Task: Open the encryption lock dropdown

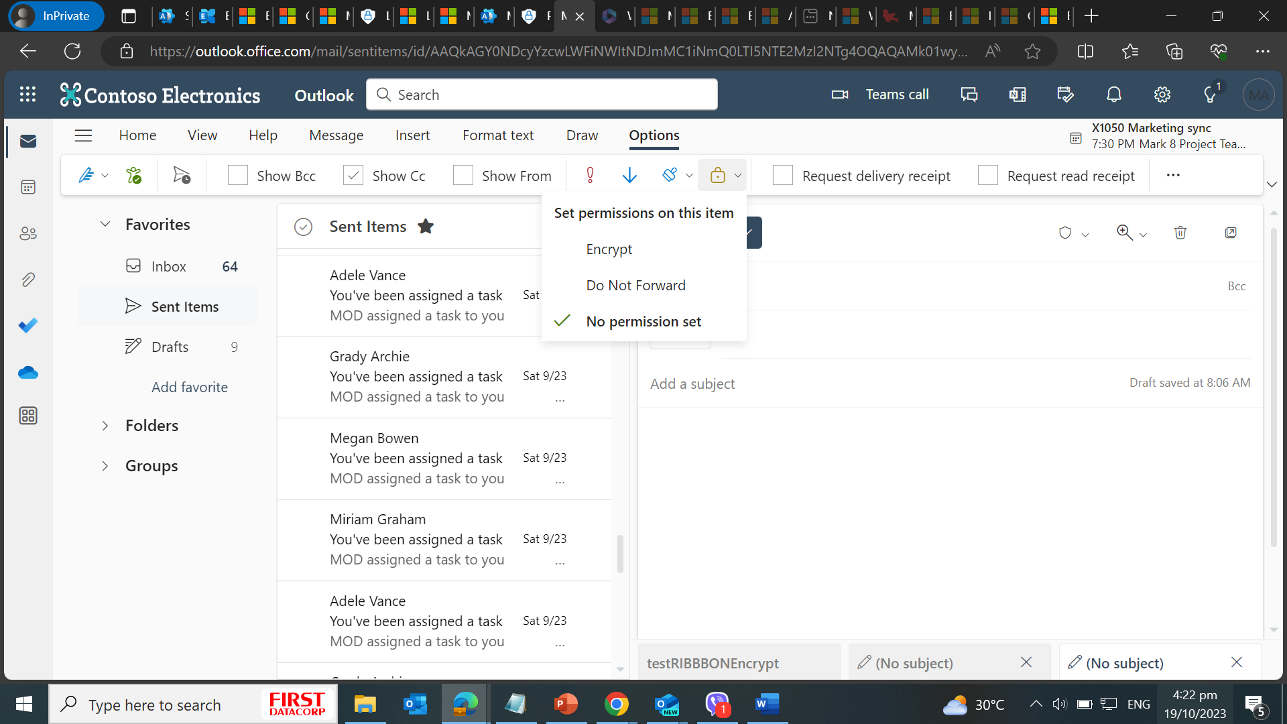Action: point(737,175)
